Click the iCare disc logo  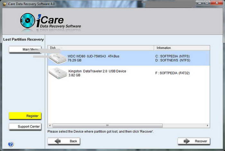click(x=28, y=21)
